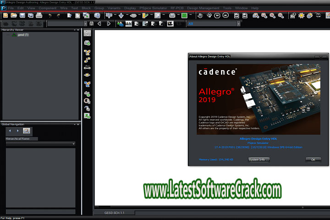Open the Wire menu
The image size is (330, 220).
64,8
